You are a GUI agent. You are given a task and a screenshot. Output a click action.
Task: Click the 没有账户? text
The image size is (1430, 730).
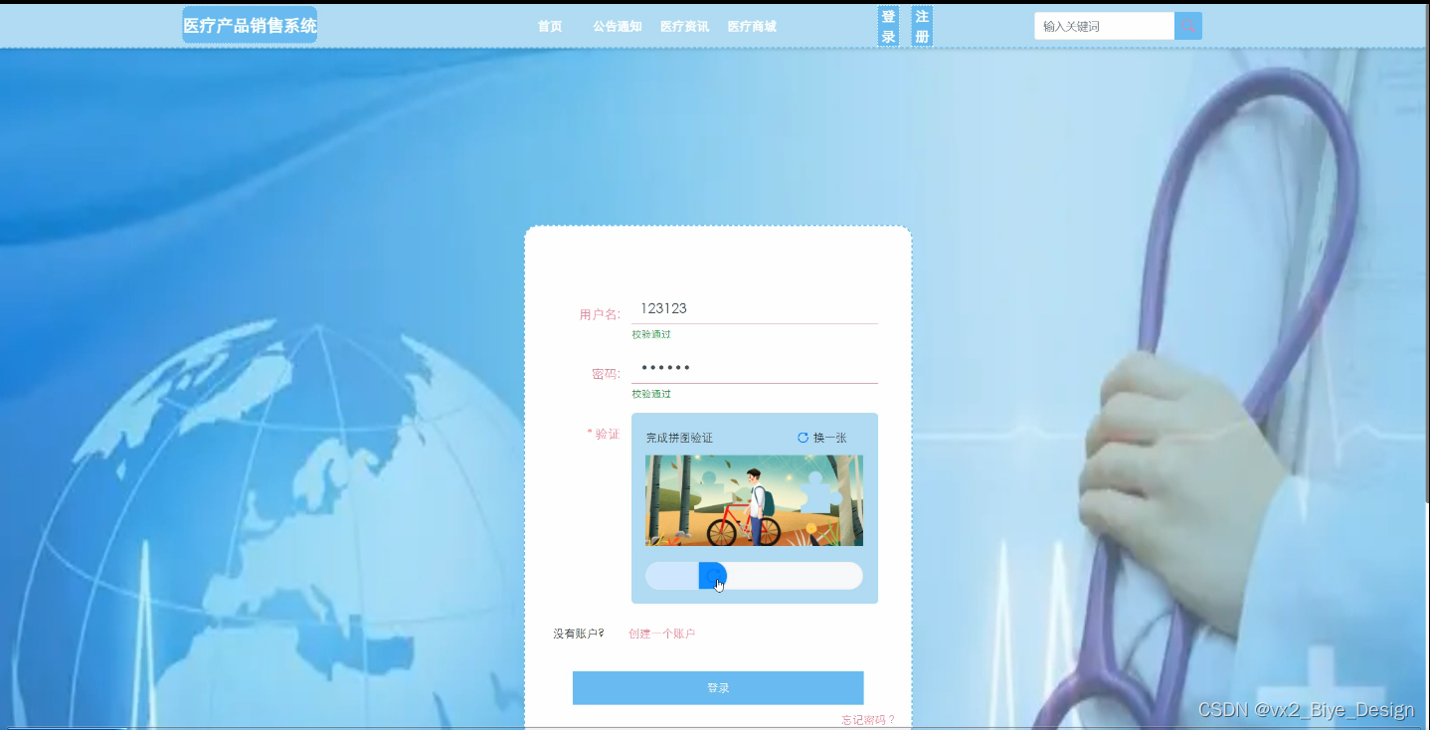[579, 634]
